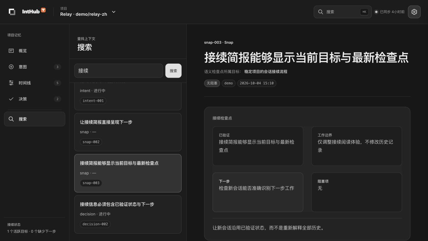Click the snap-003 tag in the results

(x=91, y=183)
